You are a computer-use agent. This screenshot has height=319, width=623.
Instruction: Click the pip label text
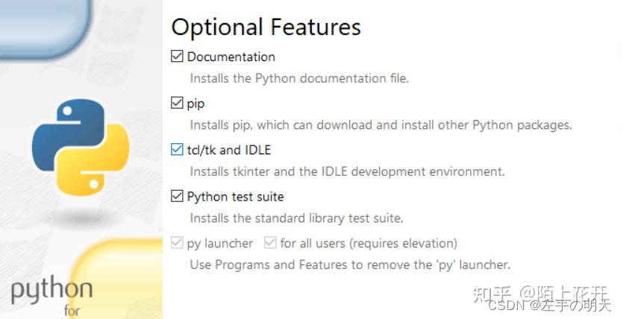(195, 104)
